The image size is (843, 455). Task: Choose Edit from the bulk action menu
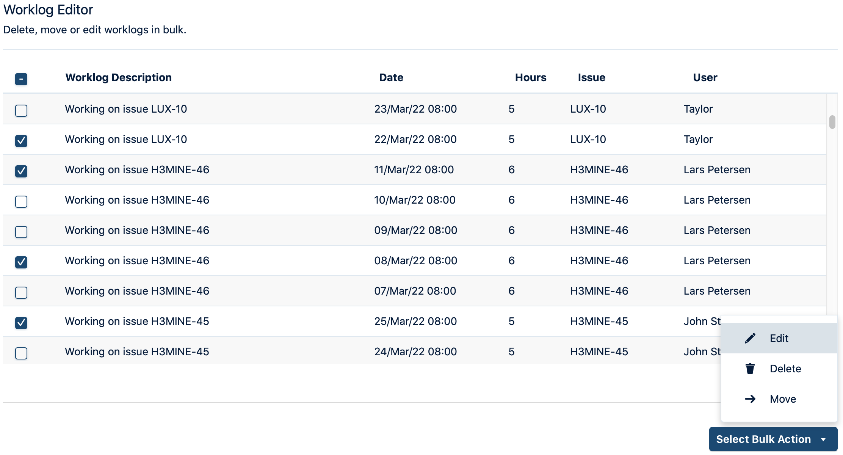coord(779,338)
